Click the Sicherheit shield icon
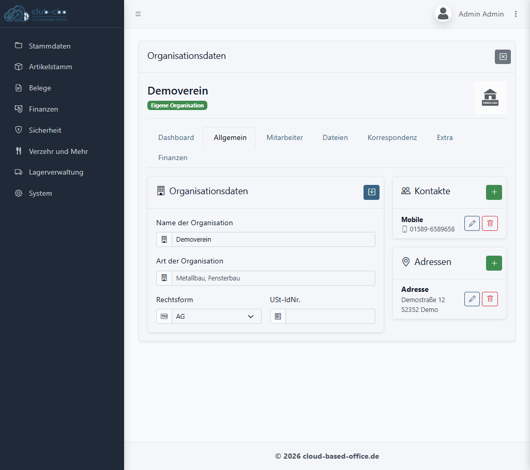 pos(19,130)
